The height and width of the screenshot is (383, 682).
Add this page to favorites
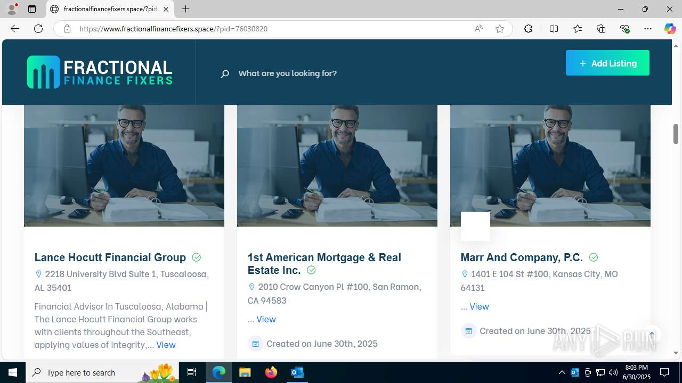(x=499, y=29)
